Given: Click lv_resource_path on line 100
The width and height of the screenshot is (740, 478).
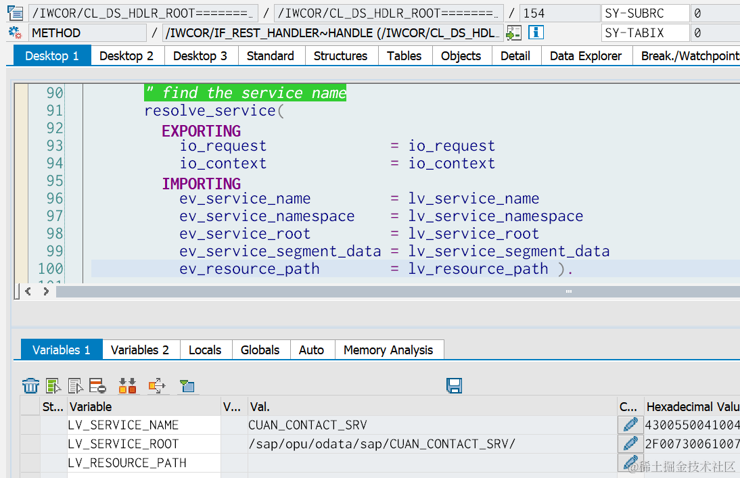Looking at the screenshot, I should (x=478, y=268).
